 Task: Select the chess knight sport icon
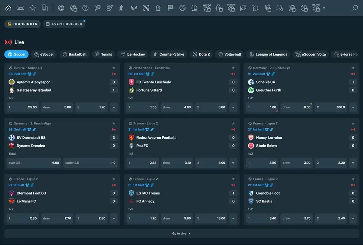click(158, 8)
